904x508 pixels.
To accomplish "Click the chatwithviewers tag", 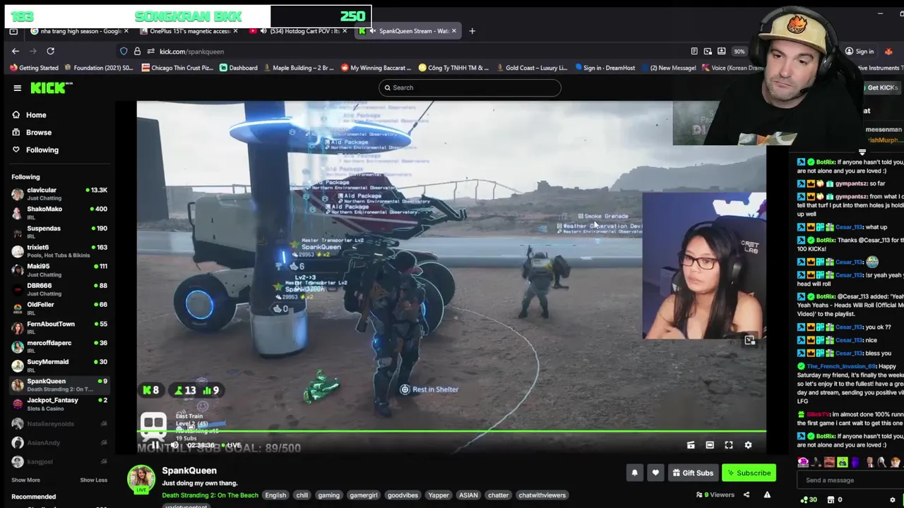I will coord(542,495).
